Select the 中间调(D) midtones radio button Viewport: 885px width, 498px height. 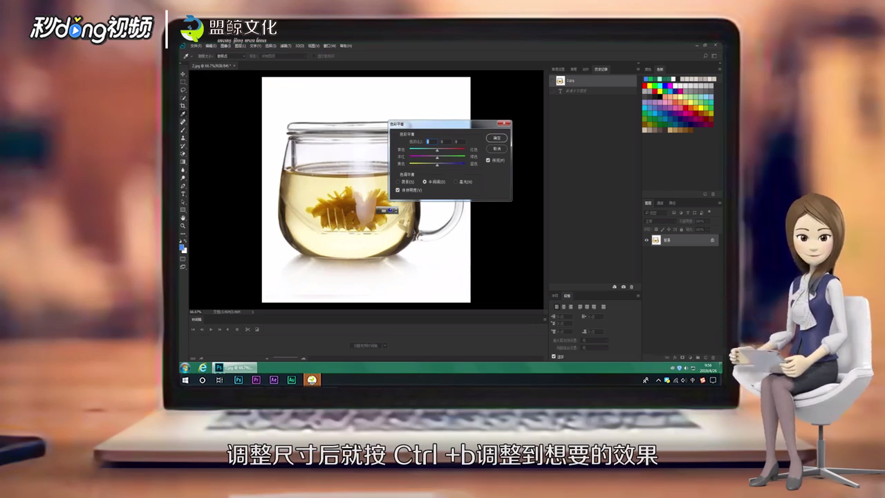(x=425, y=182)
